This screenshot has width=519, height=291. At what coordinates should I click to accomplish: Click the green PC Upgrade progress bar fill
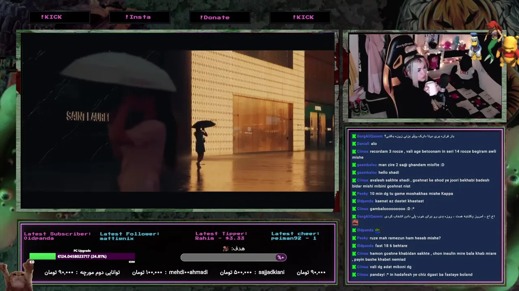[43, 256]
